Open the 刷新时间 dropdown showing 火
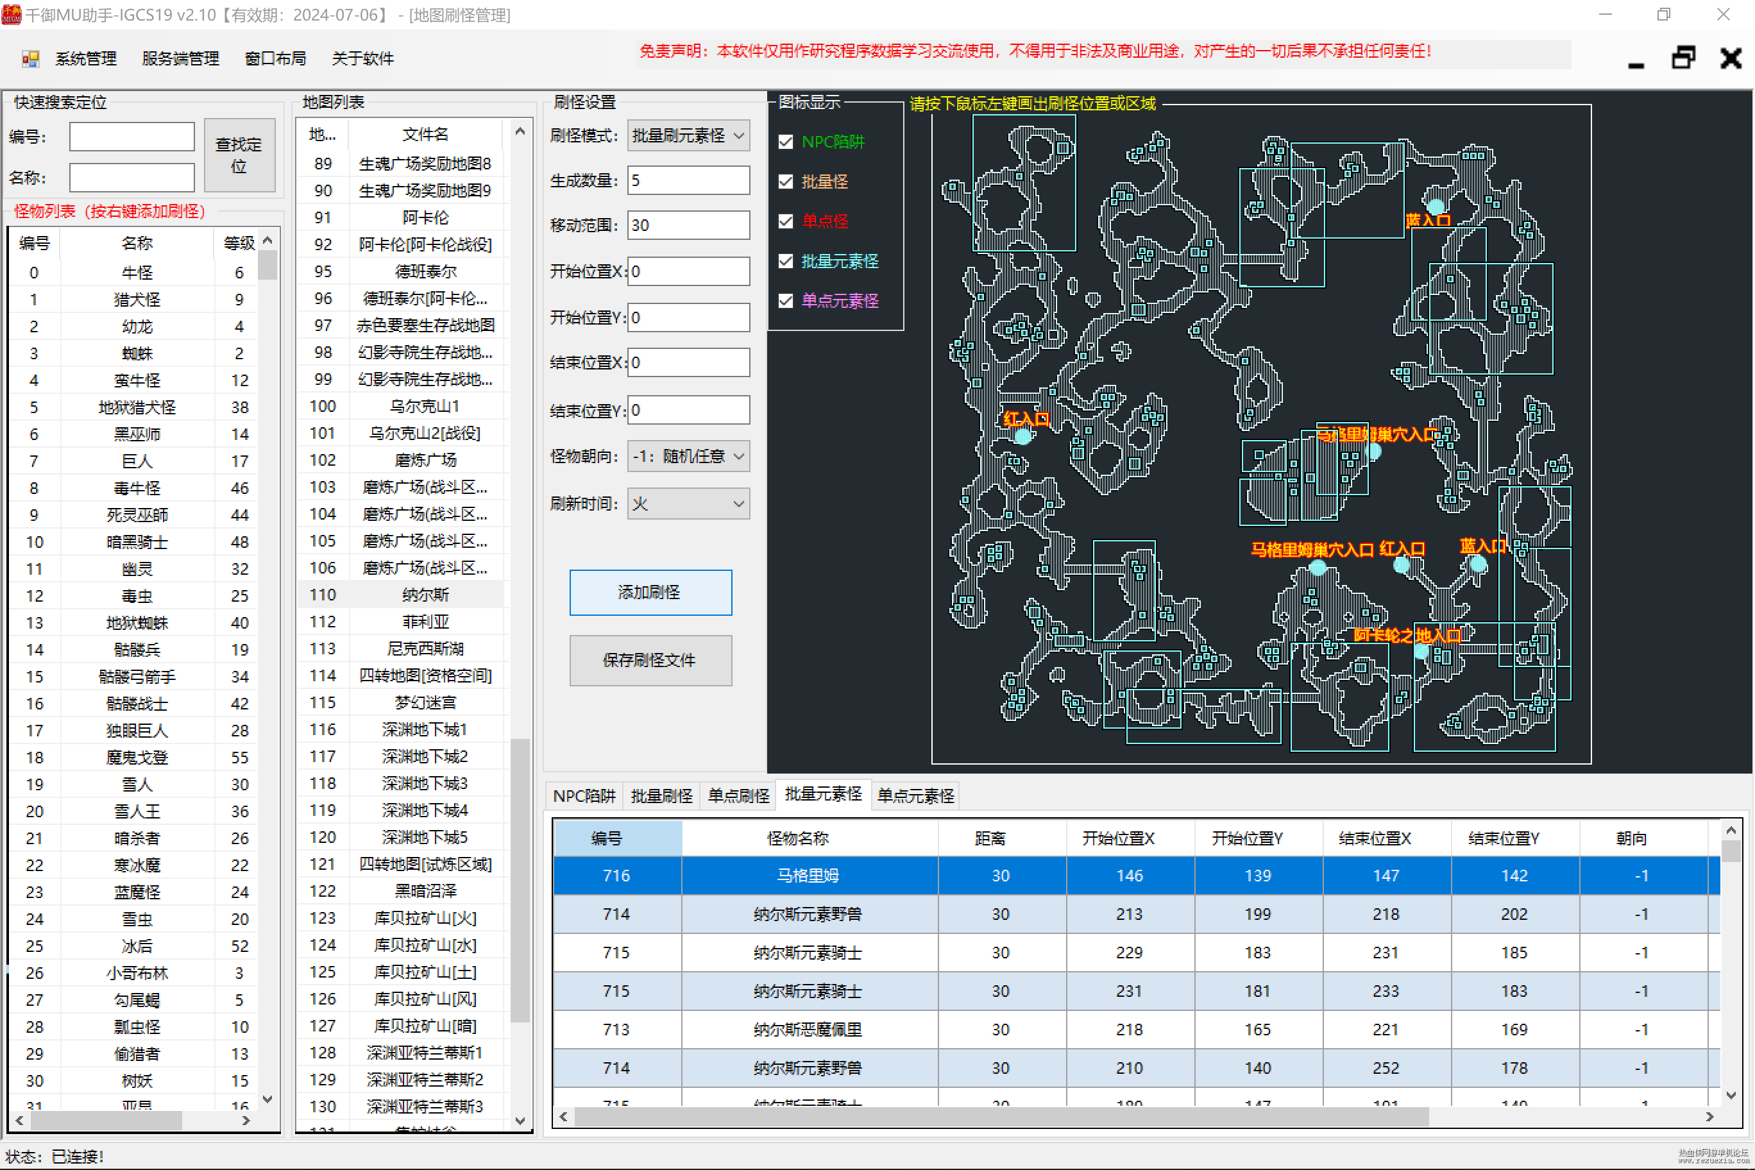1755x1170 pixels. (x=688, y=504)
